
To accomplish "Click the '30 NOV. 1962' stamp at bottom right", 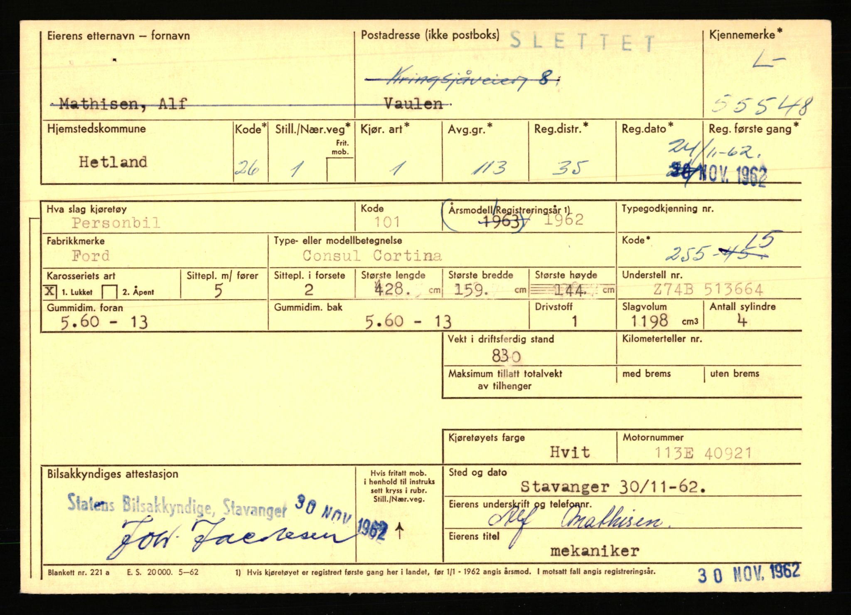I will tap(748, 573).
